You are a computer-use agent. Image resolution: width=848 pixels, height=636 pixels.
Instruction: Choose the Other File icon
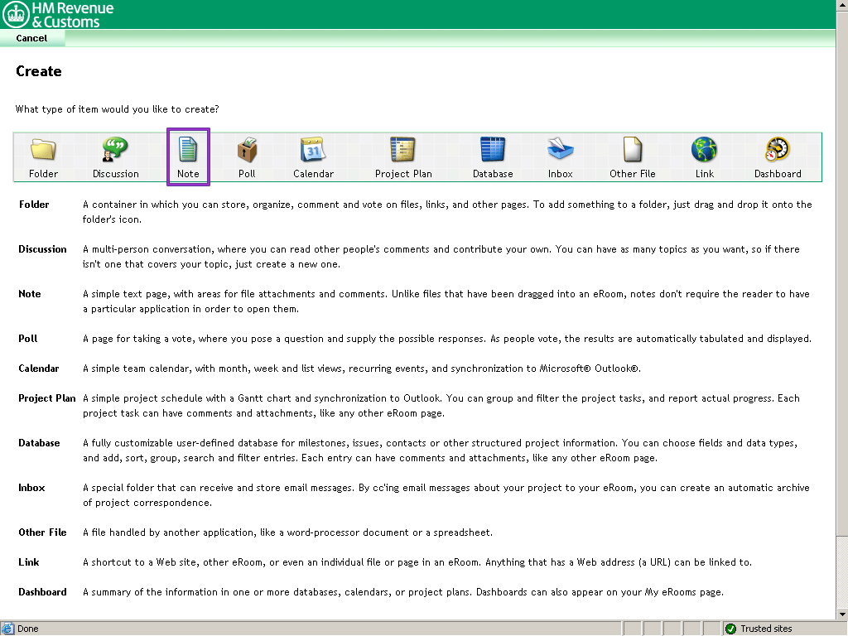coord(632,150)
